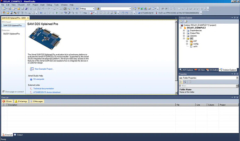Click the ATSAMD20J18 device button
240x141 pixels.
tap(145, 13)
